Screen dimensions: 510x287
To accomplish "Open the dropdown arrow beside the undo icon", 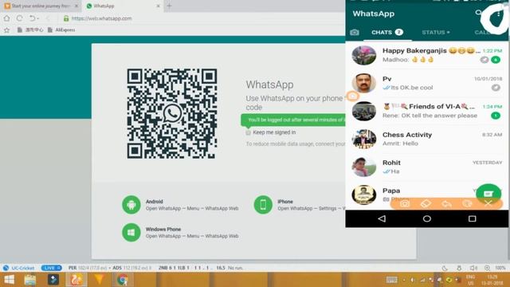I will 38,18.
